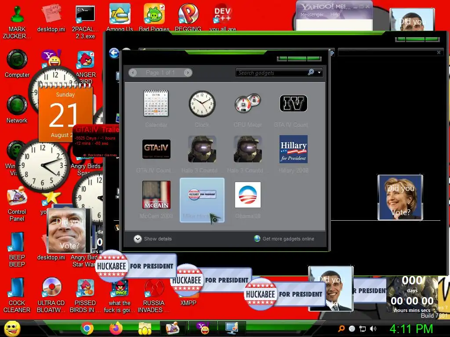Open the Bad Piggies desktop shortcut

154,17
